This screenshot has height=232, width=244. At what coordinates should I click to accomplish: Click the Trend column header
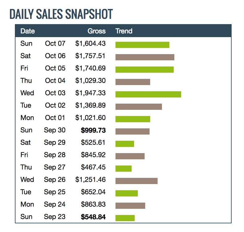click(x=124, y=31)
